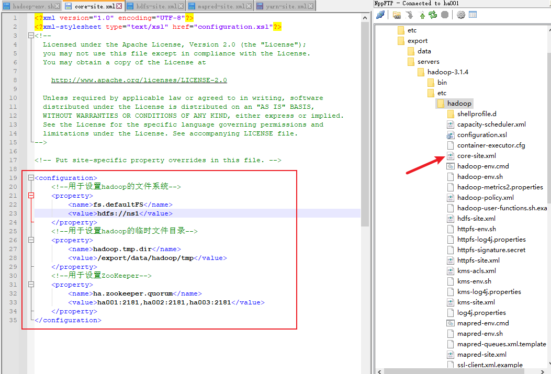Select core-site.xml in the FTP tree
Screen dimensions: 551x374
tap(477, 155)
